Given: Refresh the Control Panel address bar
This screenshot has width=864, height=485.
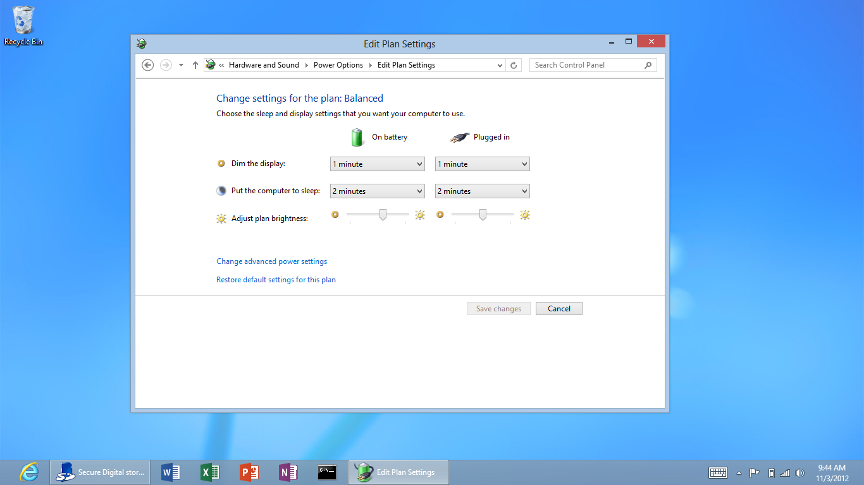Looking at the screenshot, I should point(514,65).
